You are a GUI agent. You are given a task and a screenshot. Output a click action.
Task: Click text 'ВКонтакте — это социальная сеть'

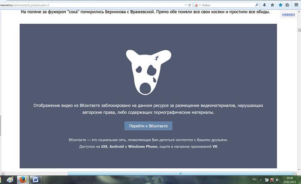coord(148,140)
